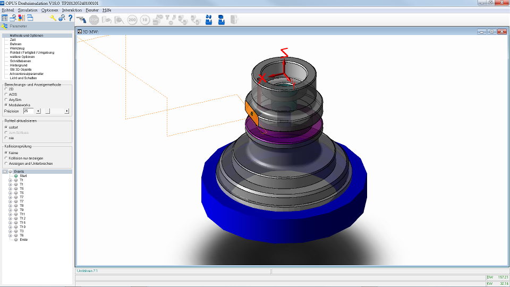Click the first greyed chuck icon
Viewport: 510px width, 287px height.
(183, 20)
